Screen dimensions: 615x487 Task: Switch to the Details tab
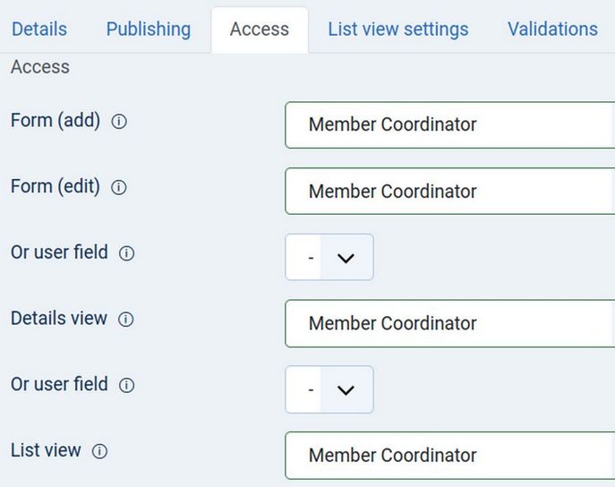39,30
